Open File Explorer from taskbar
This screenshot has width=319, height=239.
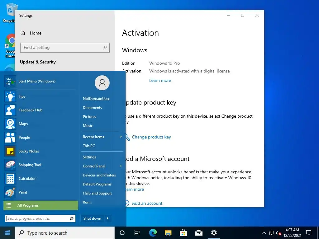[x=168, y=233]
